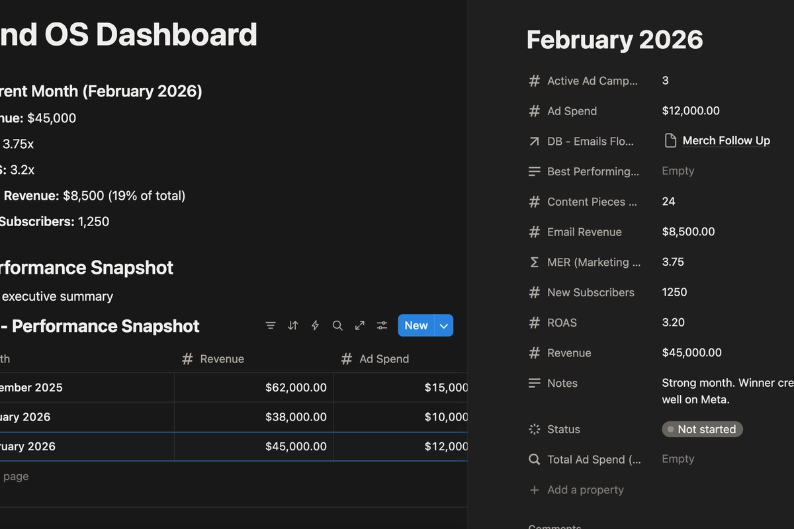794x529 pixels.
Task: Create a new database entry with New button
Action: point(416,325)
